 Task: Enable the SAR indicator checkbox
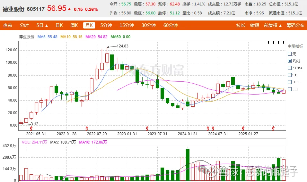pyautogui.click(x=290, y=75)
